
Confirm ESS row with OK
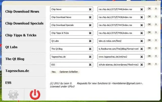pyautogui.click(x=149, y=64)
